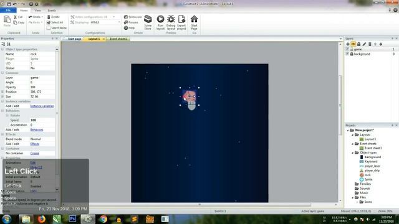Click Cut in the ribbon
The height and width of the screenshot is (224, 399).
18,17
